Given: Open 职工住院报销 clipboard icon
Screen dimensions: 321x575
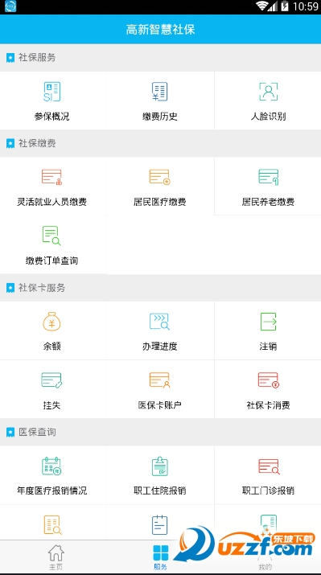Looking at the screenshot, I should (160, 466).
